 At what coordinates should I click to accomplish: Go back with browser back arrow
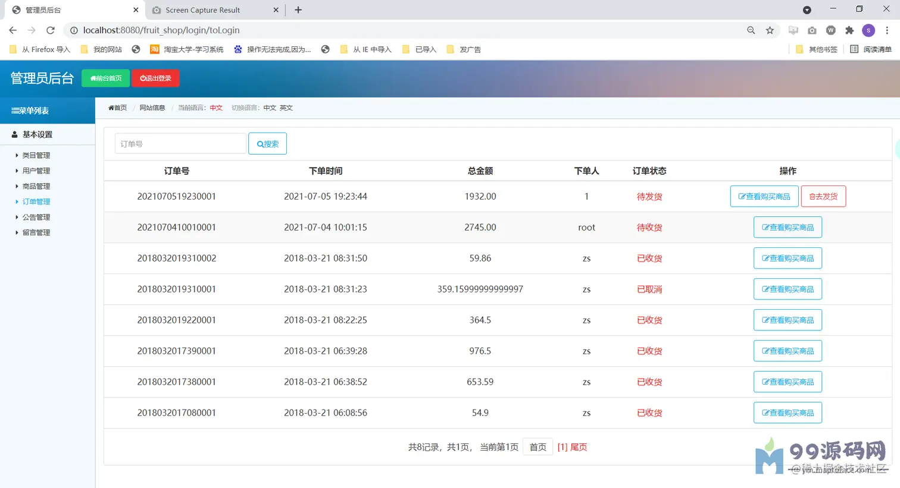(13, 30)
